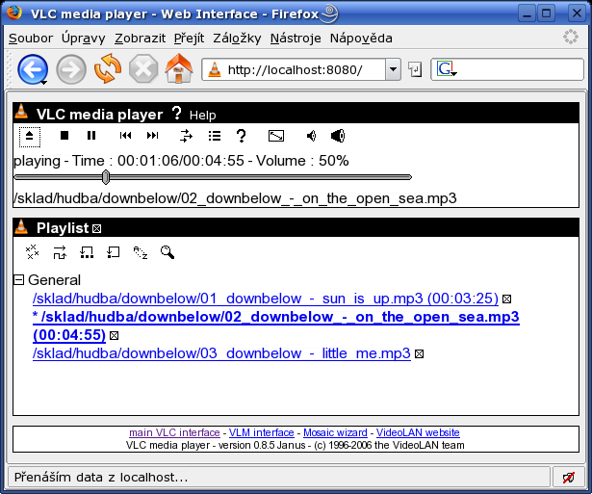Viewport: 592px width, 494px height.
Task: Toggle fullscreen video icon
Action: click(x=276, y=136)
